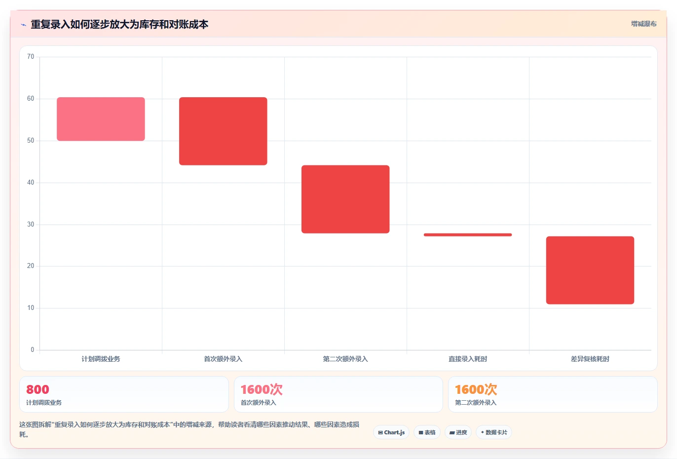Click y-axis value 40

tap(31, 183)
